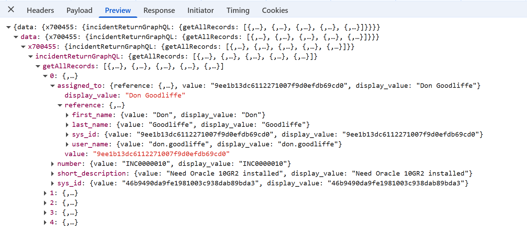Viewport: 527px width, 238px height.
Task: Switch to the Cookies tab
Action: (275, 10)
